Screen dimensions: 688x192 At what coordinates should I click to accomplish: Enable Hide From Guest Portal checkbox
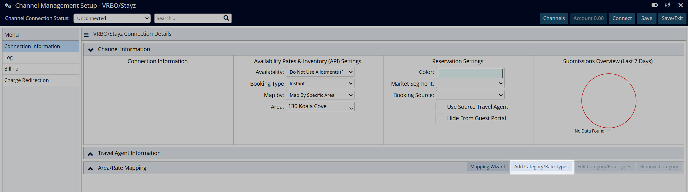440,118
